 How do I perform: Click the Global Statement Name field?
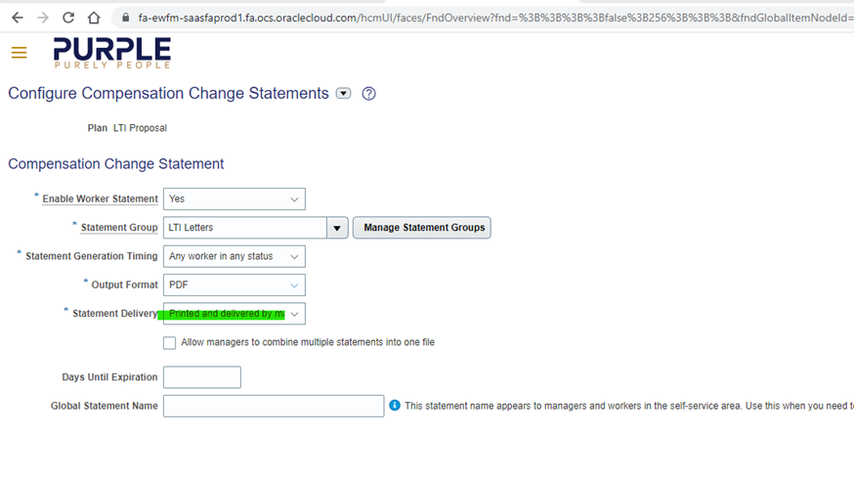coord(274,406)
